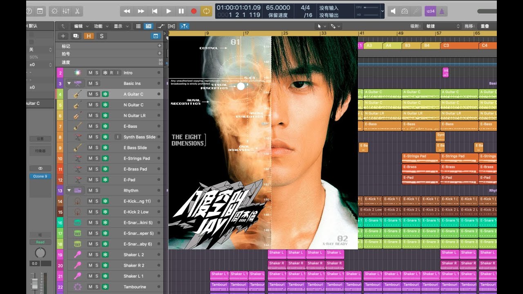Click the duplicate track button

coord(76,36)
